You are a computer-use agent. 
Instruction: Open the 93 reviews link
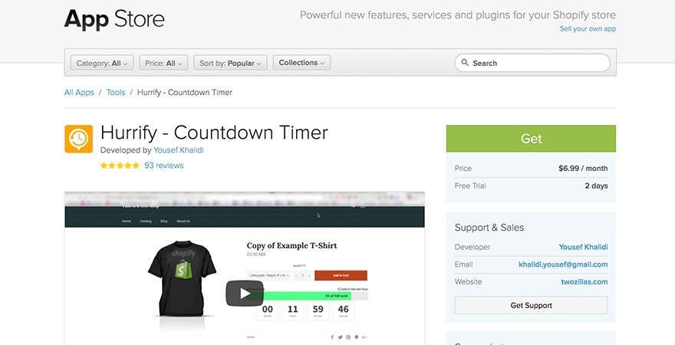[164, 166]
